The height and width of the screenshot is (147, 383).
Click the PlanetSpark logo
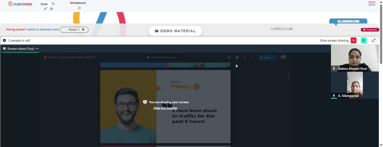click(20, 4)
